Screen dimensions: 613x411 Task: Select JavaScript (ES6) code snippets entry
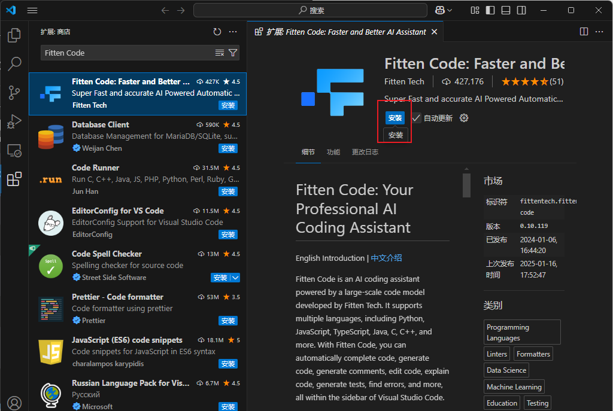[138, 352]
